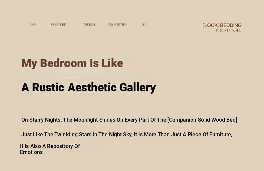Viewport: 264px width, 171px height.
Task: Click the OF navigation item
Action: 143,25
